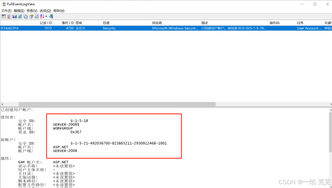Click the new account SID ending -1001
The width and height of the screenshot is (332, 188).
(x=119, y=143)
